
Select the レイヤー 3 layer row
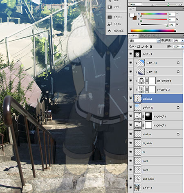click(155, 54)
